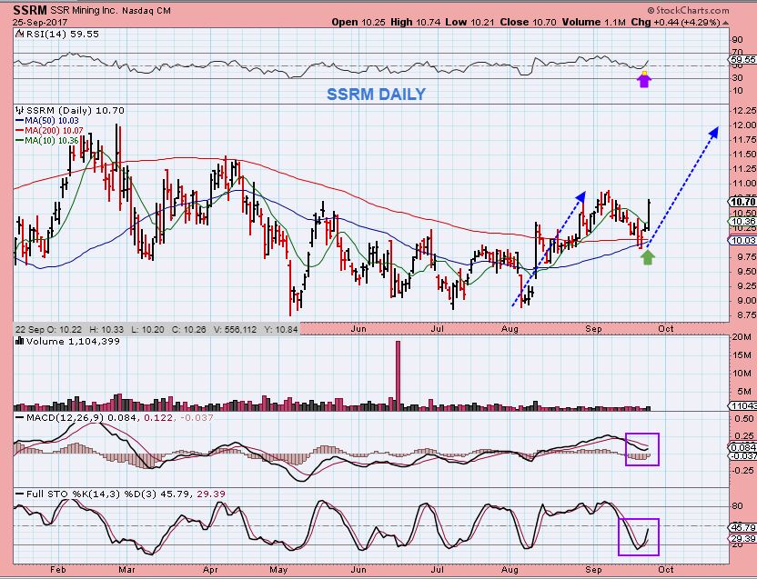Screen dimensions: 757x579
Task: Click the chart date 25-Sep-2017
Action: 40,23
